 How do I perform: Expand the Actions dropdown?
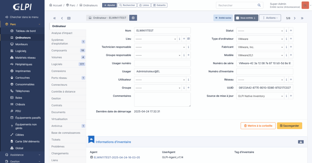[x=270, y=18]
